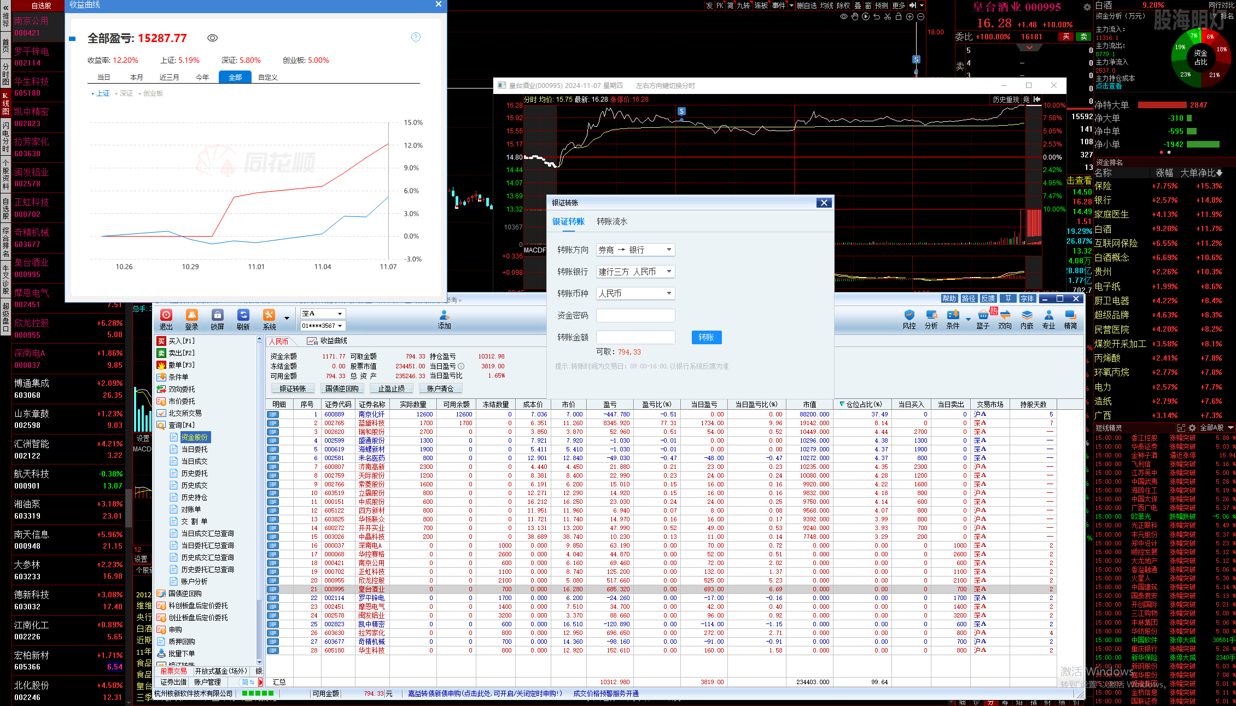
Task: Click the play replay icon in chart toolbar
Action: 866,16
